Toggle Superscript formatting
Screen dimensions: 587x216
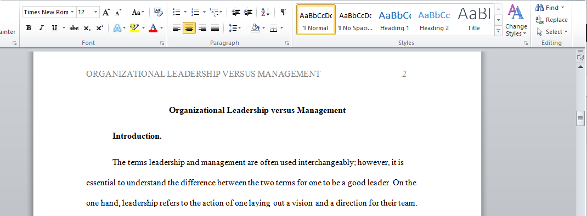[x=100, y=28]
